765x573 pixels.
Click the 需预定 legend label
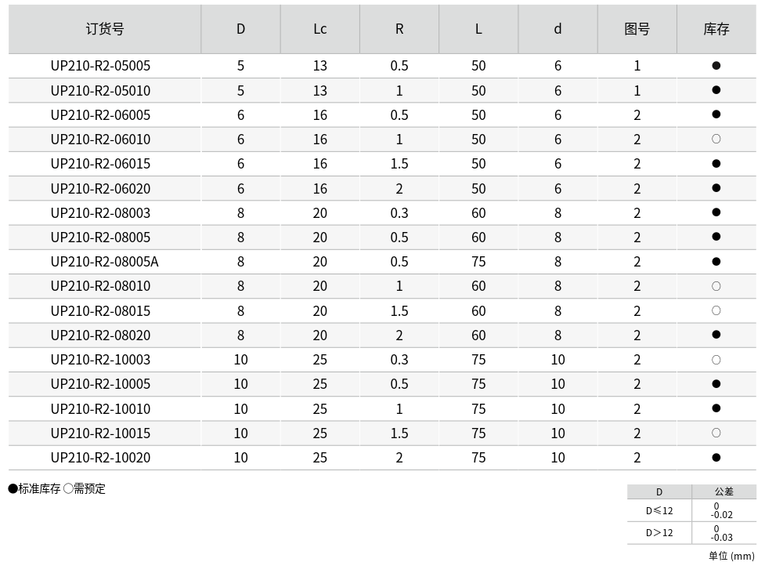click(89, 488)
